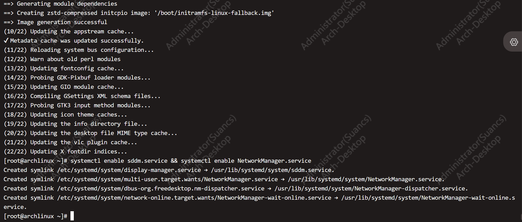Click the 'Updating X fontdir indices' line
The image size is (522, 222).
65,152
